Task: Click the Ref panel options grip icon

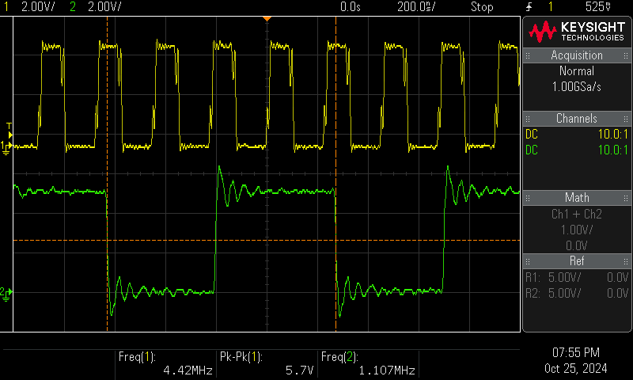Action: click(626, 261)
